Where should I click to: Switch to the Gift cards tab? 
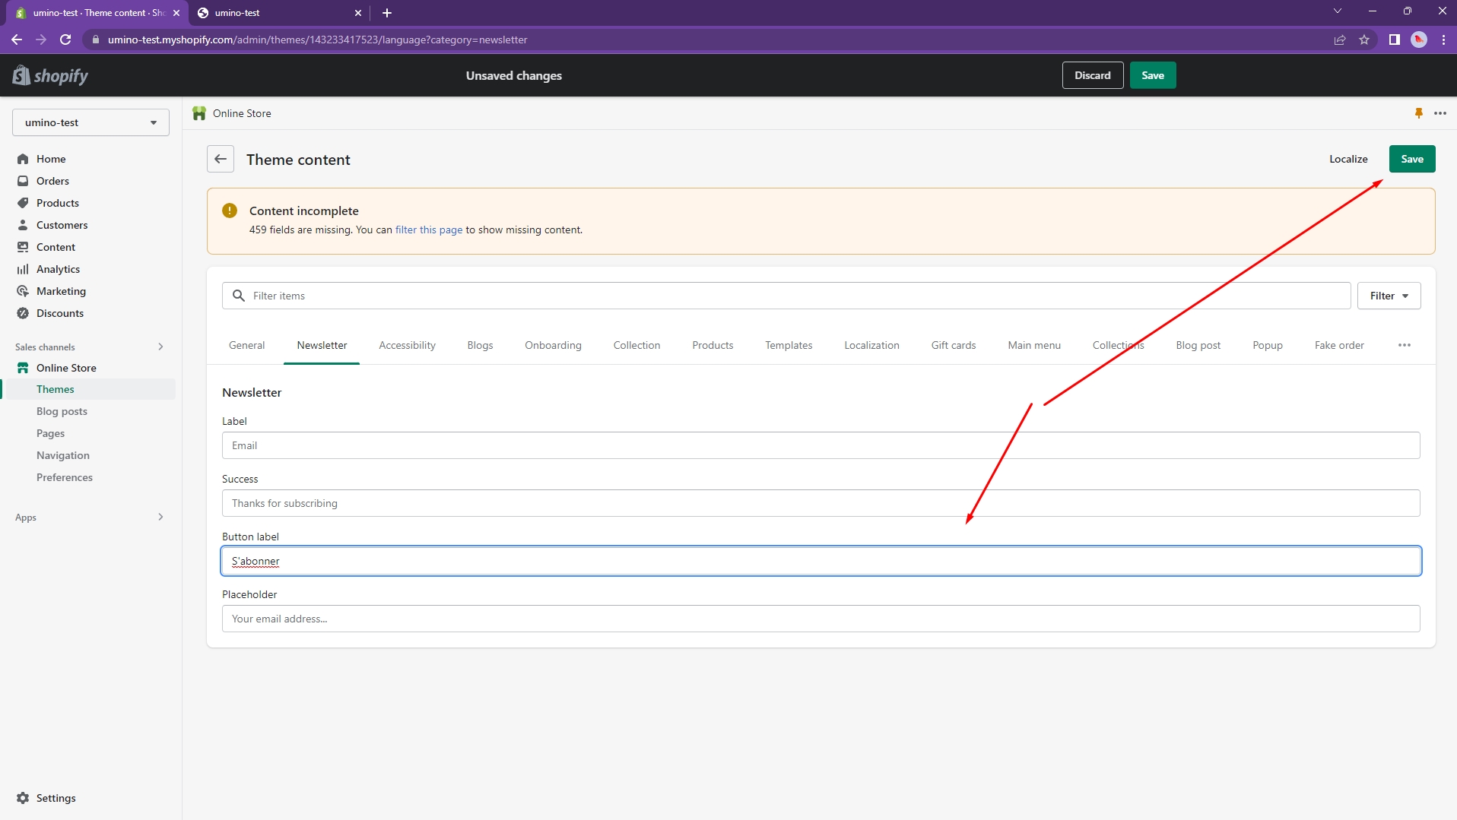(953, 345)
